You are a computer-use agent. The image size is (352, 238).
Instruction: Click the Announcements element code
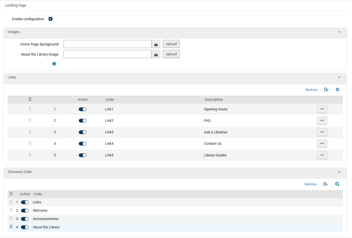coord(46,219)
